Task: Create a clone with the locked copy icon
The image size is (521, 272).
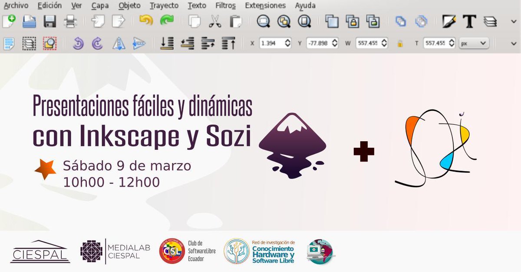Action: click(x=353, y=21)
